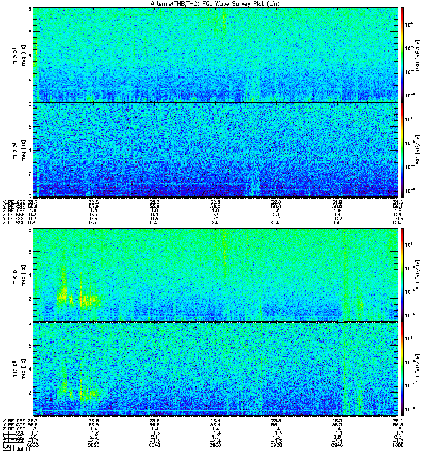The height and width of the screenshot is (453, 425).
Task: Click the '2024 Jul 11' date label
Action: click(x=16, y=449)
